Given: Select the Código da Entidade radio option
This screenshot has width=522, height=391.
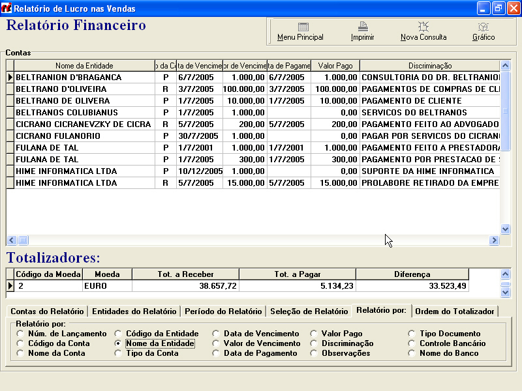Looking at the screenshot, I should (x=118, y=334).
